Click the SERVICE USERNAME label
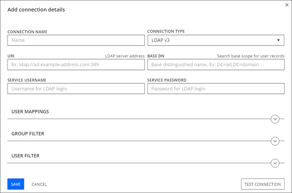The width and height of the screenshot is (292, 193). 27,80
